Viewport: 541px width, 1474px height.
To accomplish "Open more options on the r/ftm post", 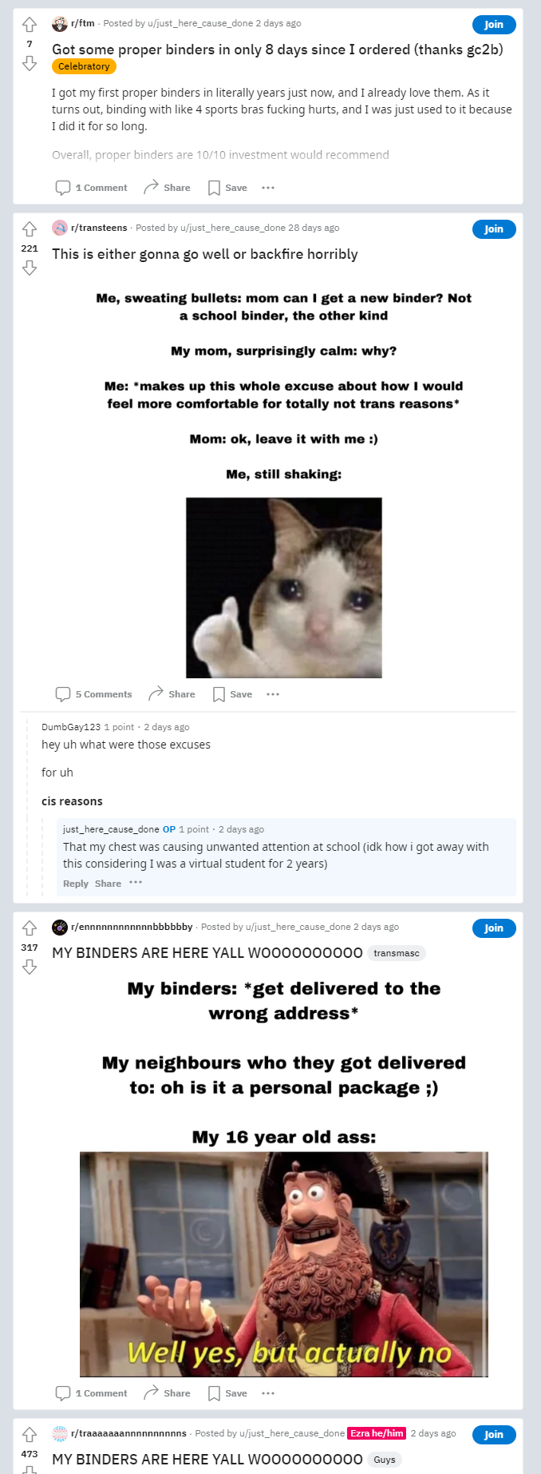I will point(268,188).
